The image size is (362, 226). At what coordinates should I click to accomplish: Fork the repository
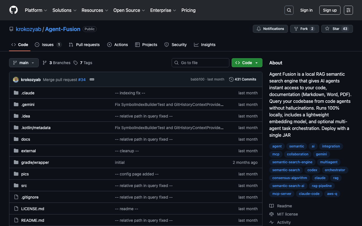[x=304, y=29]
